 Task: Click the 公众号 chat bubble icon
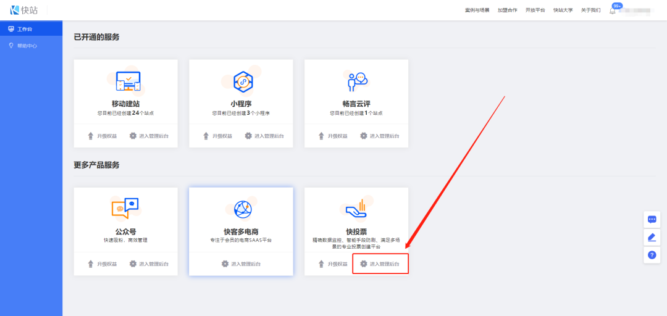tap(125, 209)
